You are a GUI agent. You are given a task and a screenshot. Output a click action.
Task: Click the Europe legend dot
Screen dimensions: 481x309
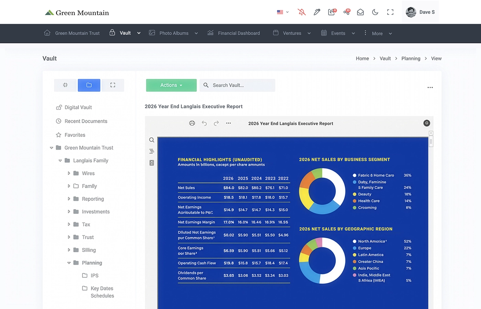pos(355,248)
